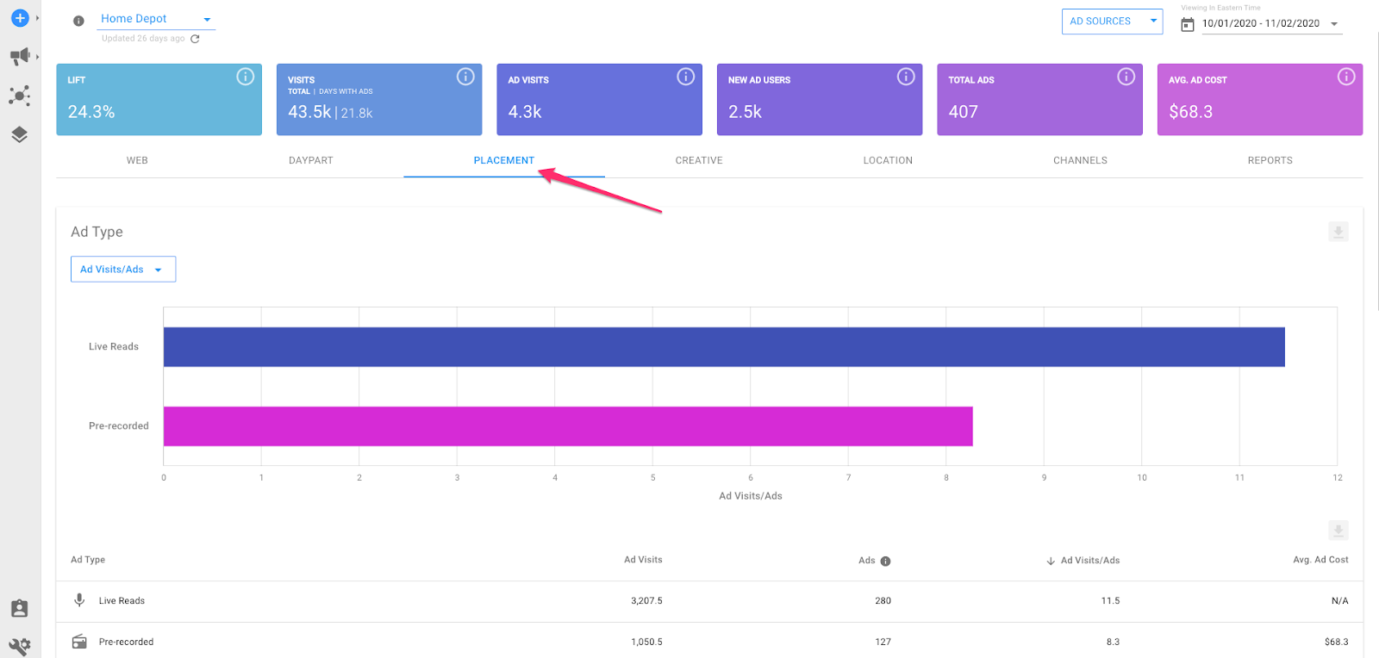Click the layers stack sidebar icon
The image size is (1379, 658).
coord(20,134)
